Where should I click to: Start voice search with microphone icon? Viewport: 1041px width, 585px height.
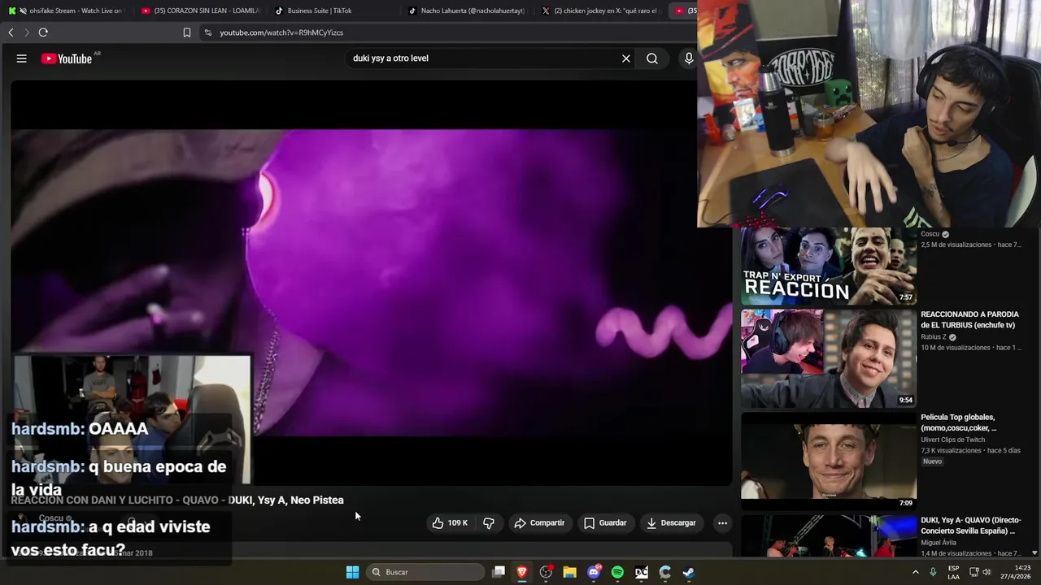click(689, 58)
